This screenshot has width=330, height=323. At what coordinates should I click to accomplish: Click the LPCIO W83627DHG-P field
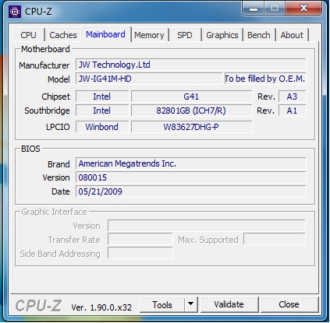tap(191, 127)
